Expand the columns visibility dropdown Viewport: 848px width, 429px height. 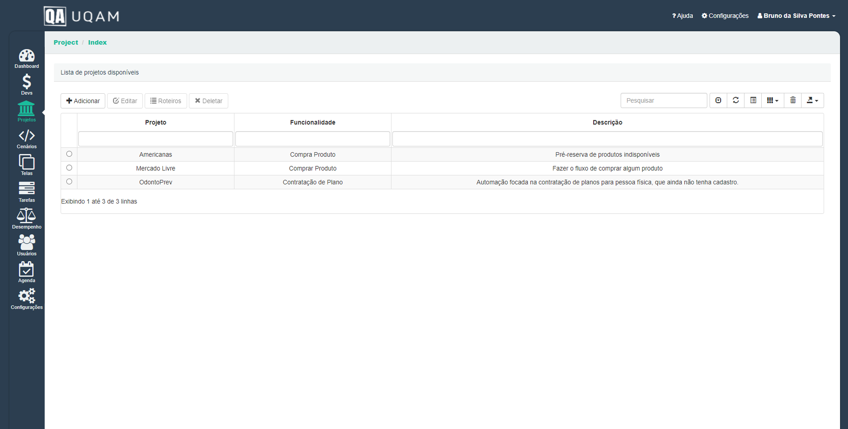(772, 100)
